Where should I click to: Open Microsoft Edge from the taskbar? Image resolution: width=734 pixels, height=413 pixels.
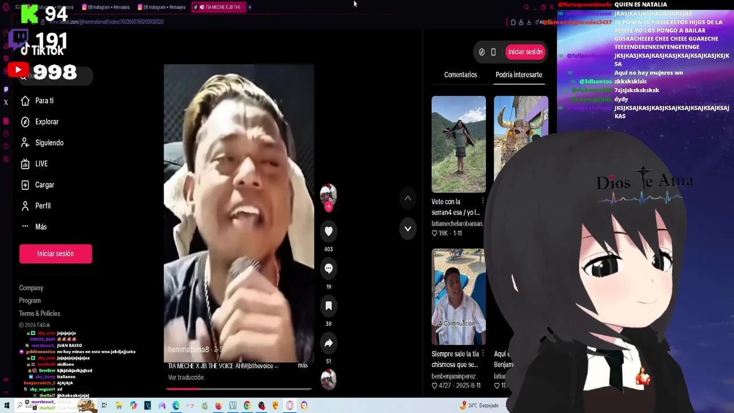tap(175, 406)
